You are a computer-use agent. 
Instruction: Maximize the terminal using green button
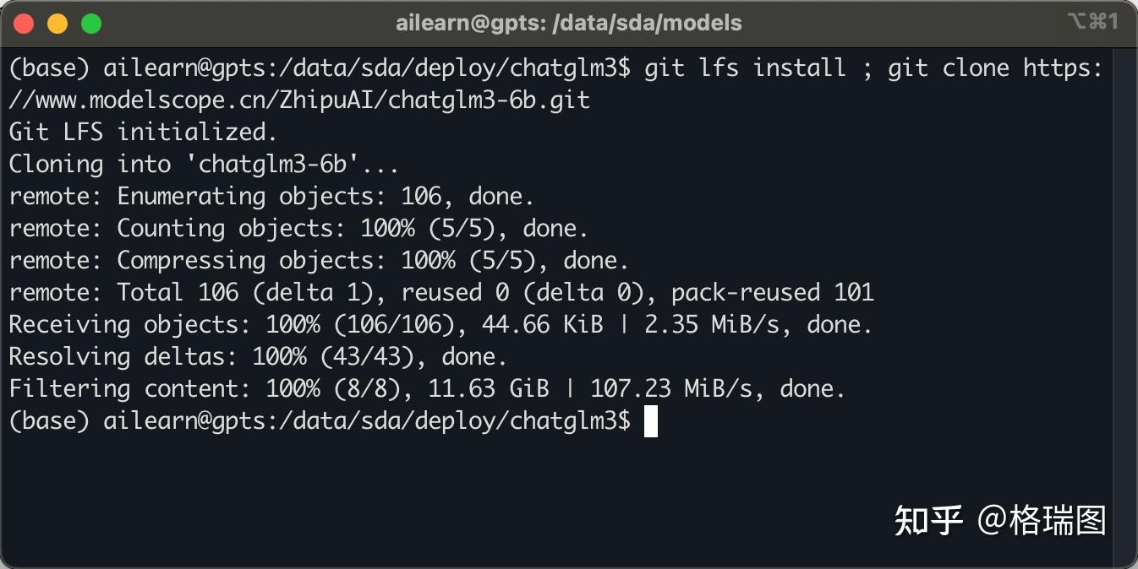click(90, 24)
